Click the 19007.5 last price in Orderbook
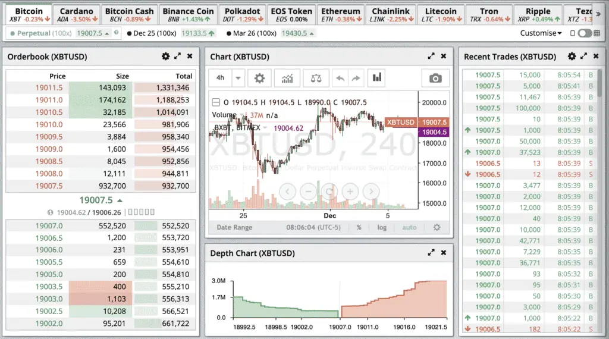The image size is (609, 339). point(96,200)
